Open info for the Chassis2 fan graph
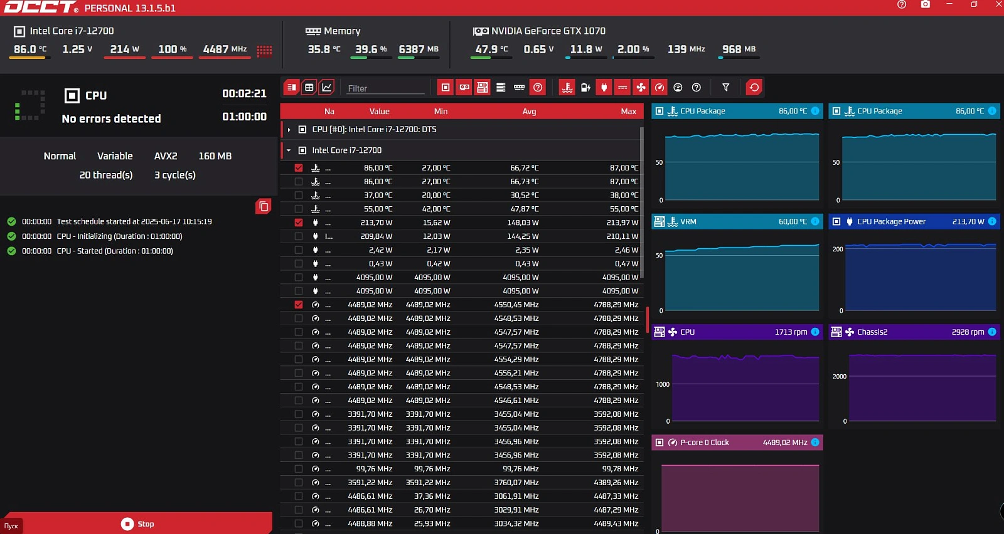 tap(992, 332)
